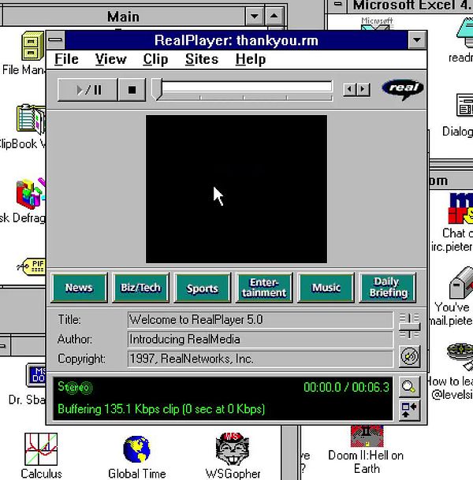Viewport: 473px width, 480px height.
Task: Click the Main group window minimize arrow
Action: click(254, 17)
